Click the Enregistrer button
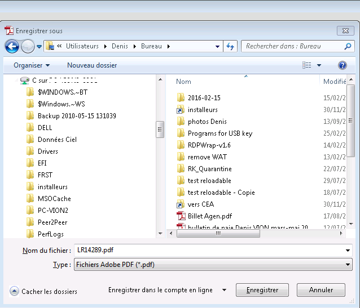 tap(262, 290)
